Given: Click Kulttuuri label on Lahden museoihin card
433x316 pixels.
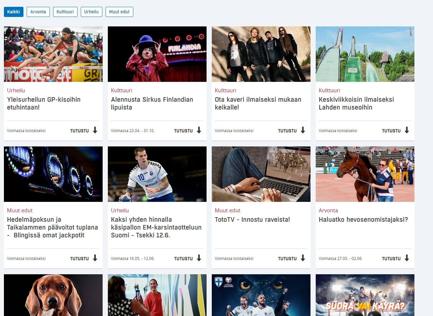Looking at the screenshot, I should 329,90.
